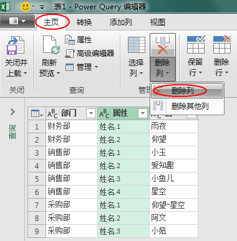Click the table menu icon in grid corner
This screenshot has height=241, width=237.
click(x=37, y=113)
